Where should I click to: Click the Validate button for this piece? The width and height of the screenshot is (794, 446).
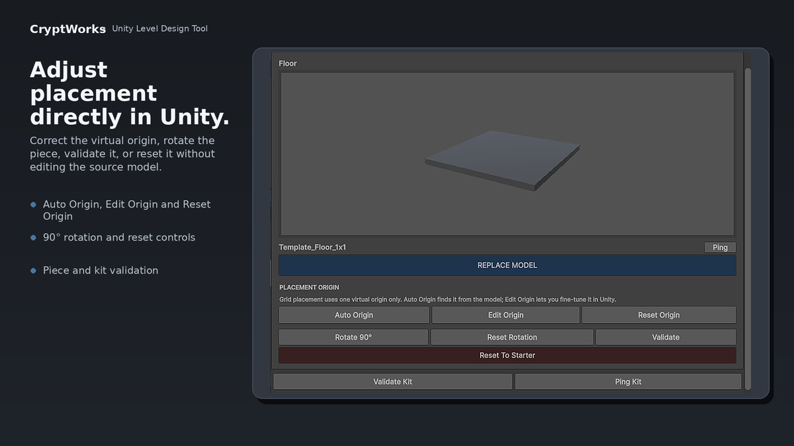pos(666,337)
